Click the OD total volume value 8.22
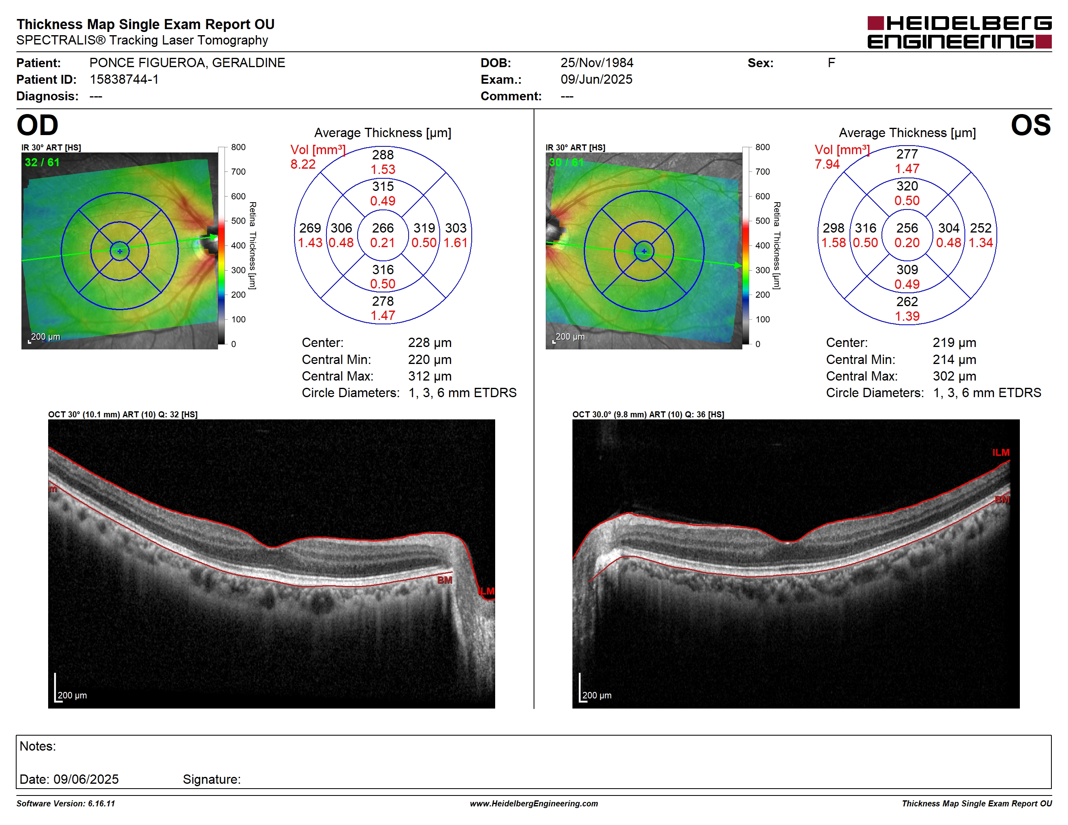The width and height of the screenshot is (1068, 825). tap(303, 164)
